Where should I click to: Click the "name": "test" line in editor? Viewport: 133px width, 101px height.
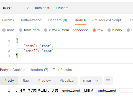[39, 46]
